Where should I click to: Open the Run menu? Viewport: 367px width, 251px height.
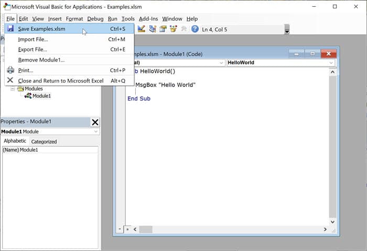[x=113, y=19]
